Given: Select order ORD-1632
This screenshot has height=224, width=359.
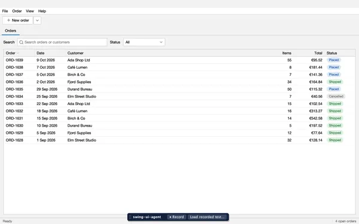Looking at the screenshot, I should coord(180,111).
